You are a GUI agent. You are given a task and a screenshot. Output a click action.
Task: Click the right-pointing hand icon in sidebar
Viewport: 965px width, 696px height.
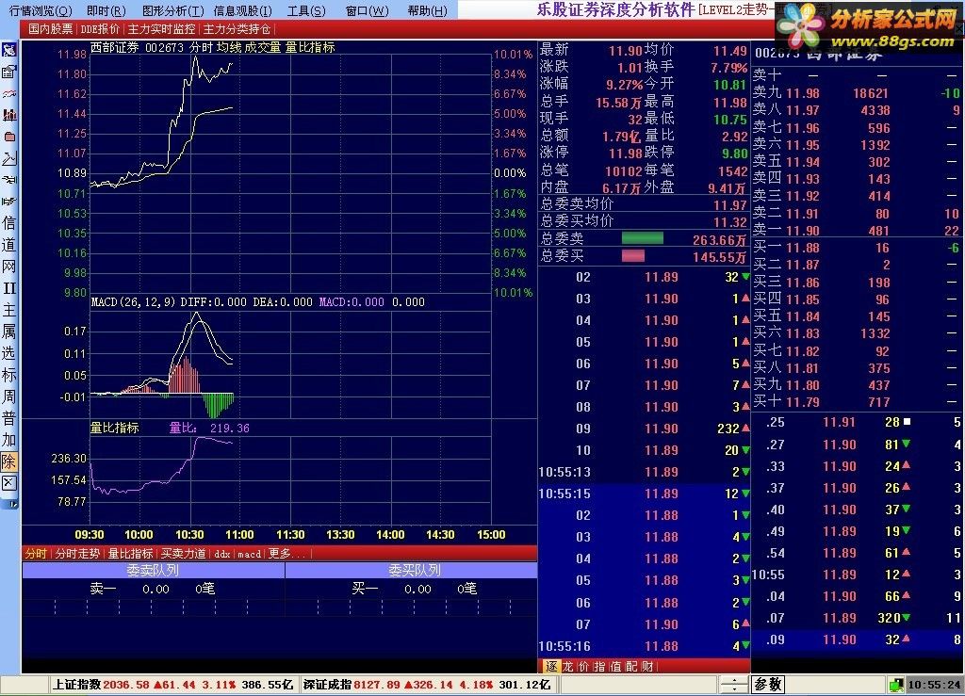point(8,201)
